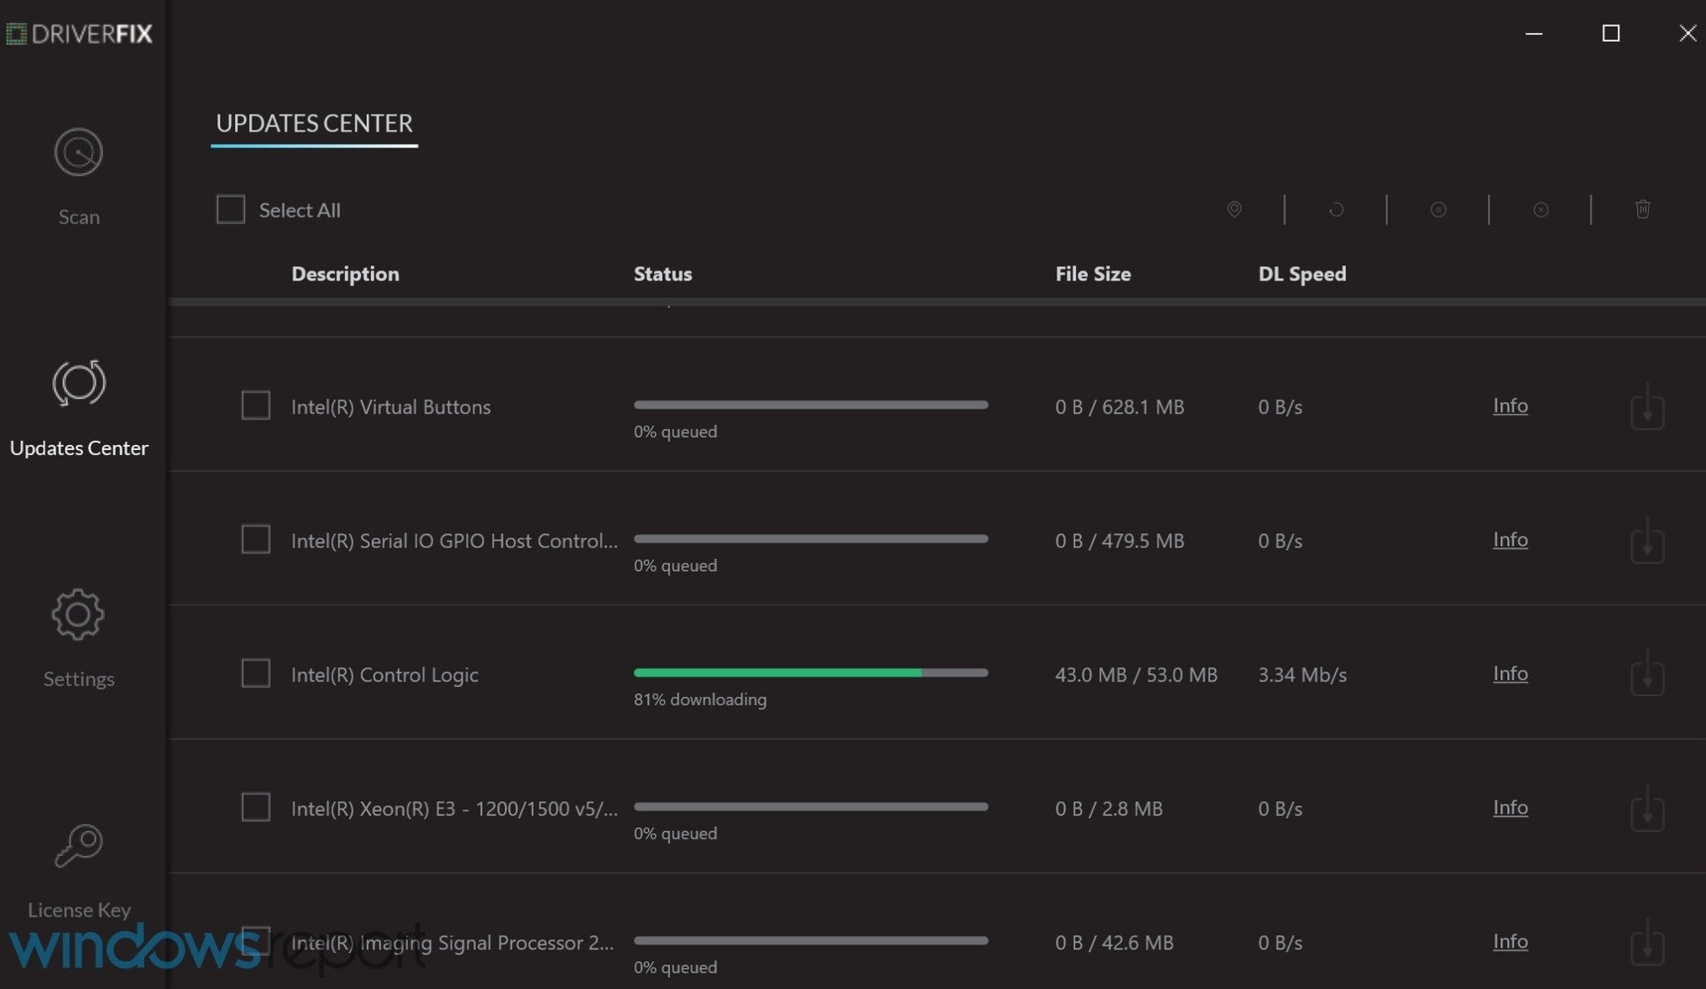Drag the Intel Control Logic download progress bar
The width and height of the screenshot is (1706, 989).
point(809,673)
